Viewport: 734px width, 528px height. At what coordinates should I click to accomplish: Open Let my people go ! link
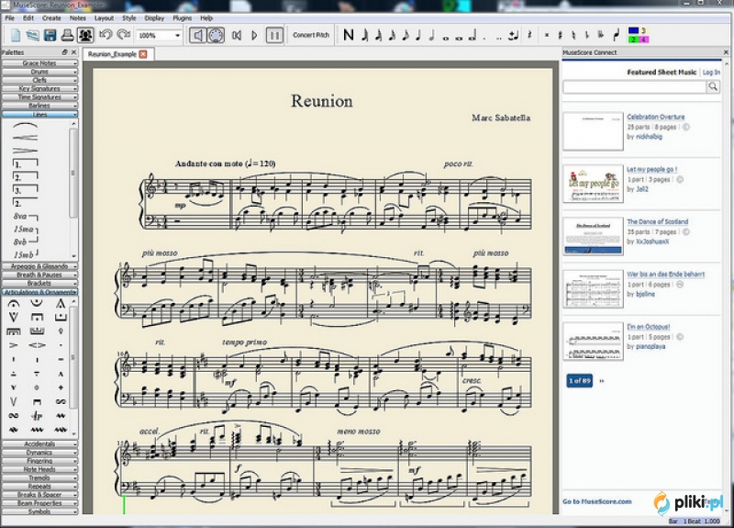coord(651,169)
